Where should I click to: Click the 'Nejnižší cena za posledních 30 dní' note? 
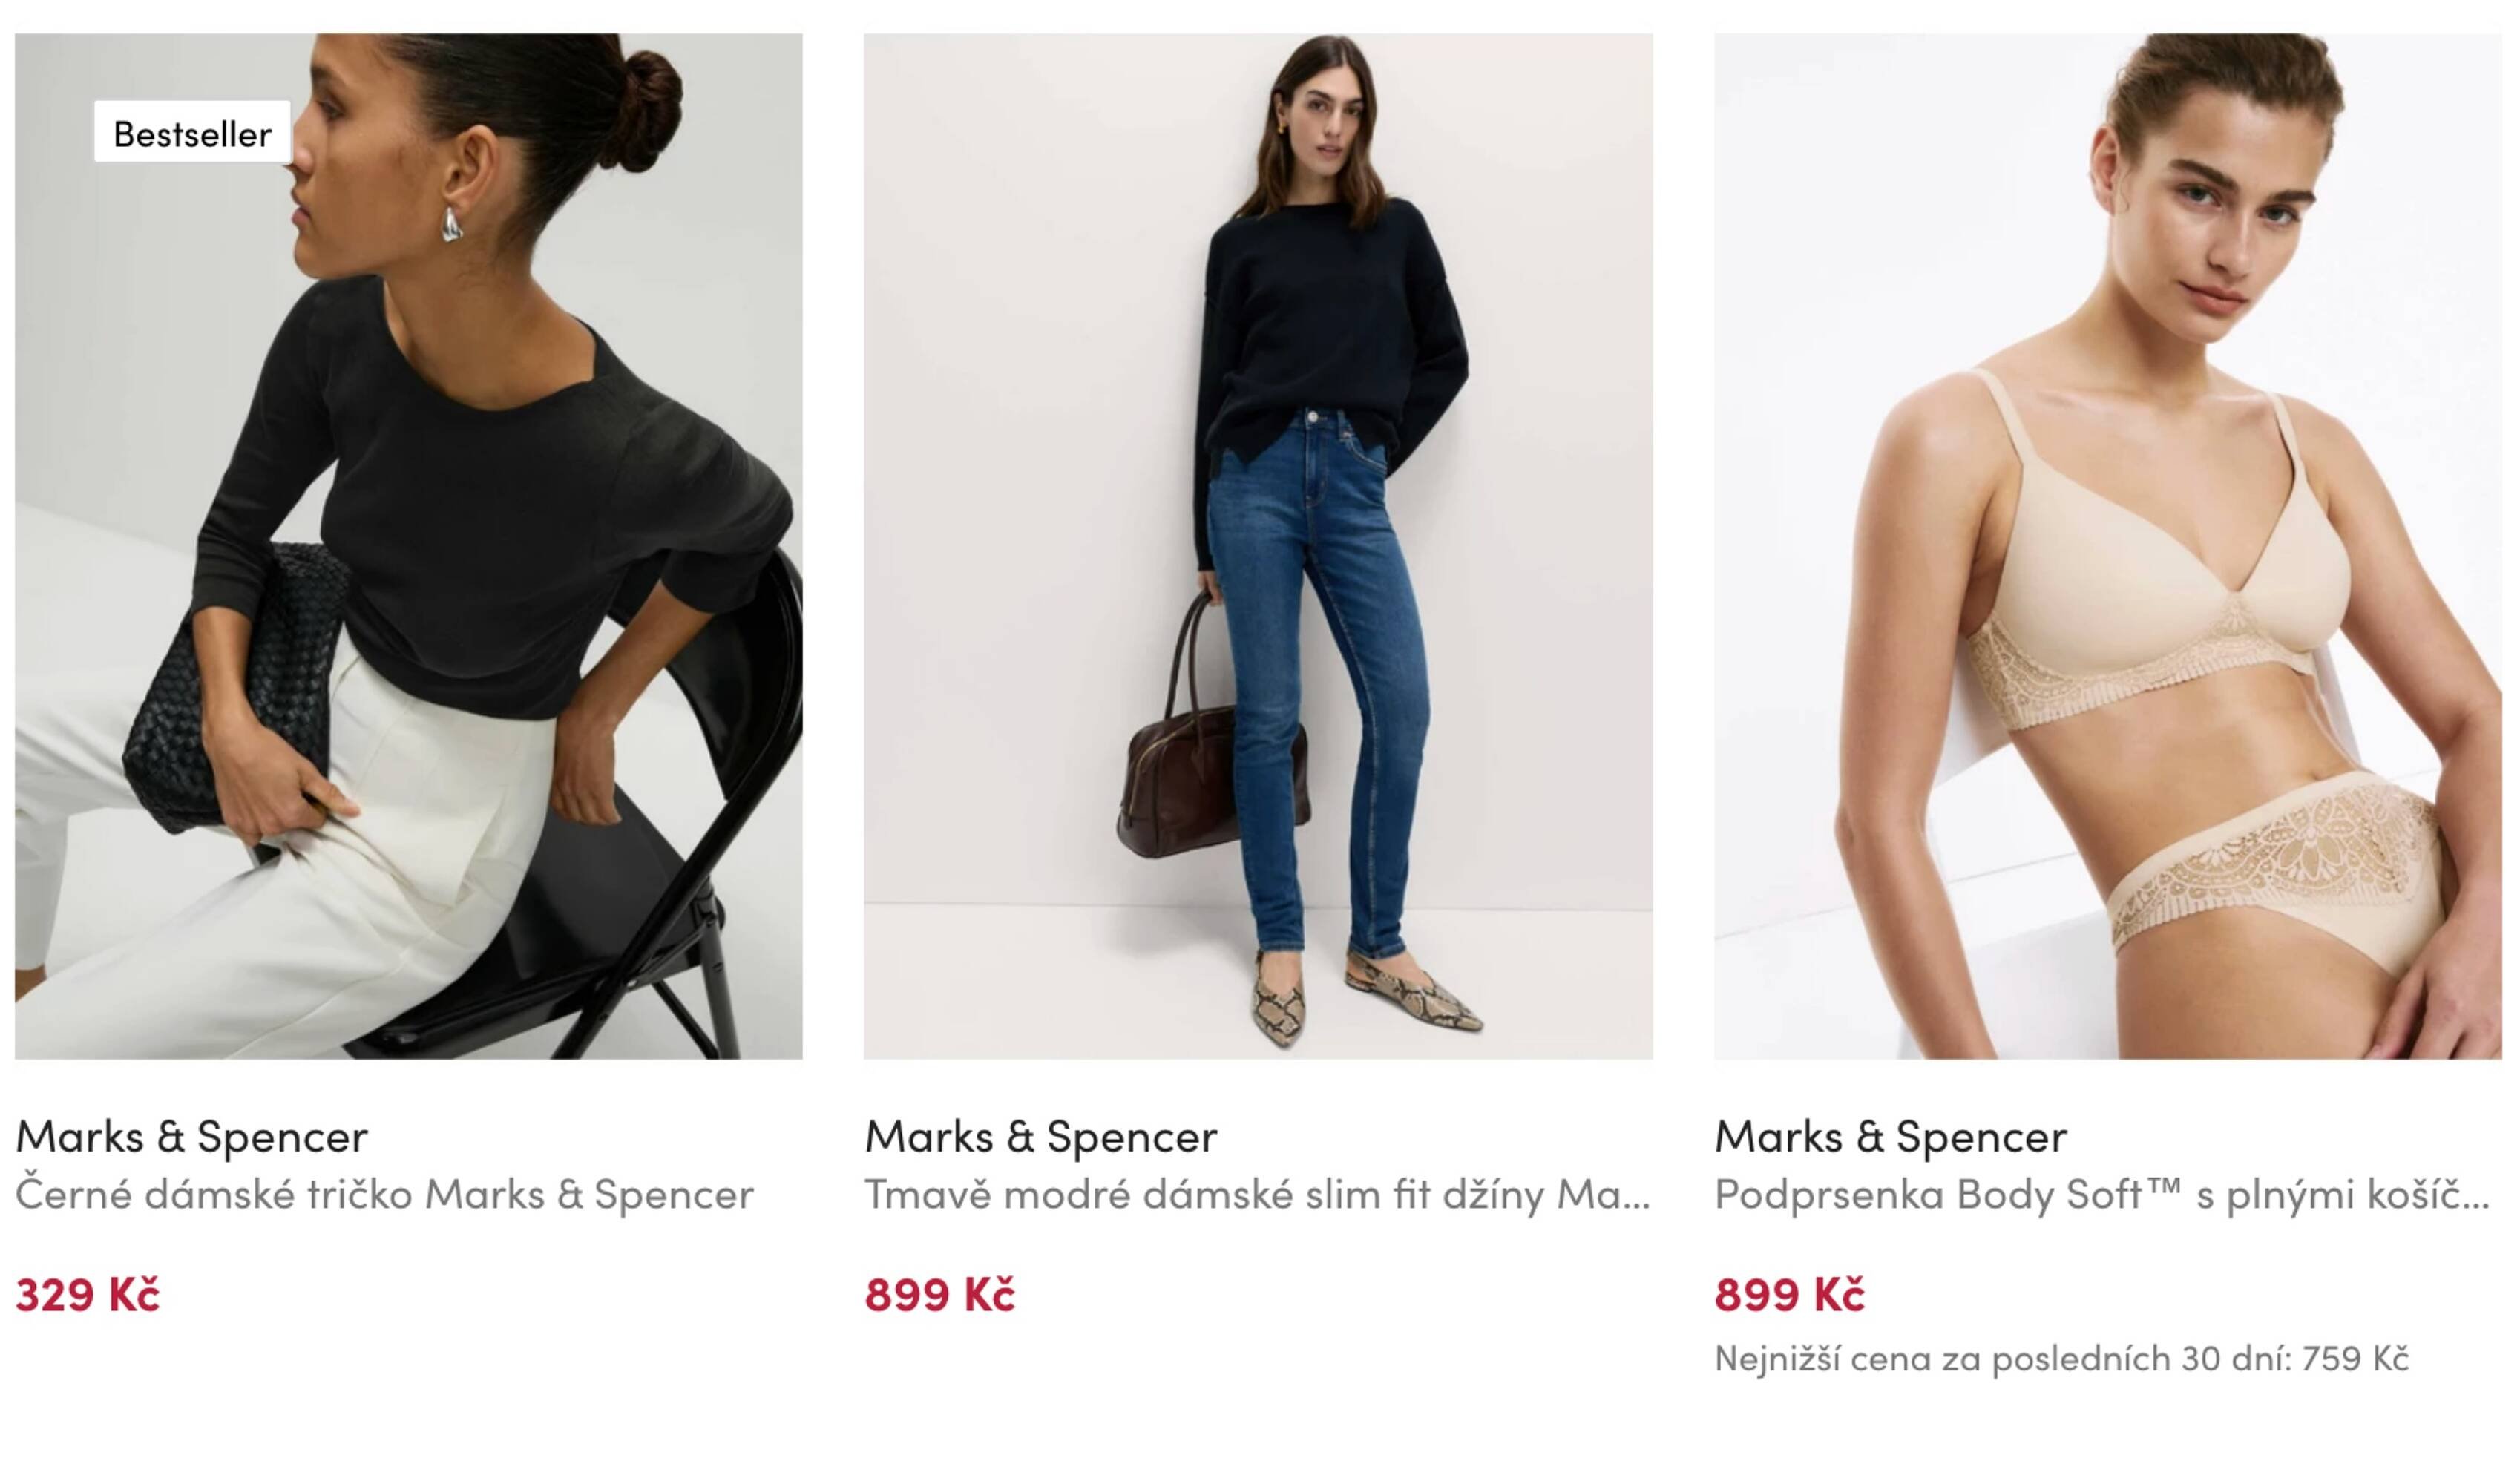(2061, 1358)
